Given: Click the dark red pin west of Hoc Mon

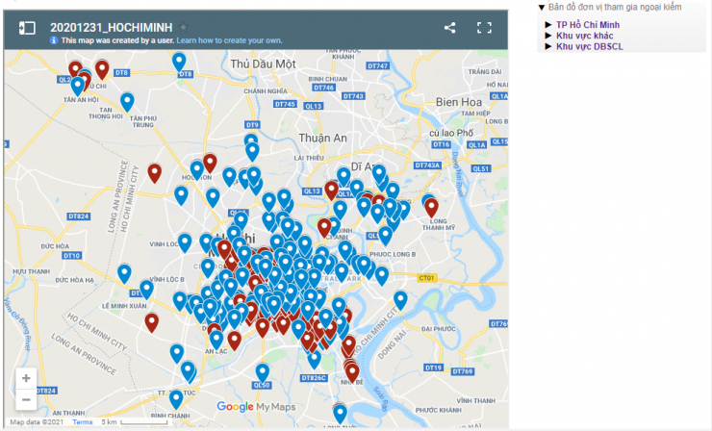Looking at the screenshot, I should coord(154,172).
